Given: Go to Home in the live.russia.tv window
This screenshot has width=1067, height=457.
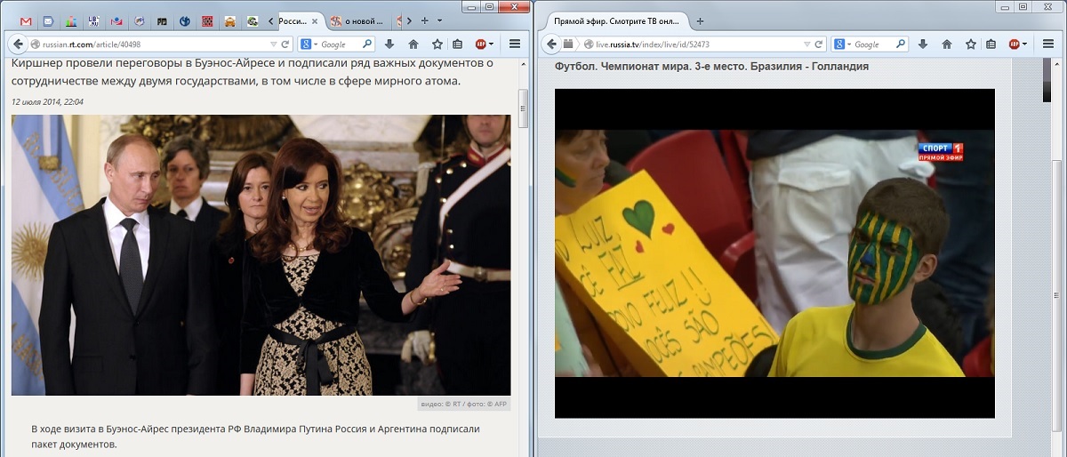Looking at the screenshot, I should [x=947, y=44].
